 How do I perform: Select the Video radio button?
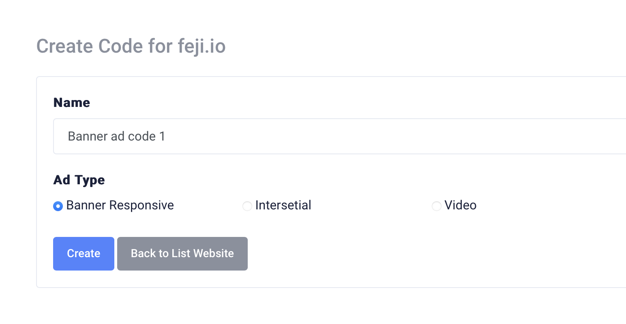[x=436, y=206]
